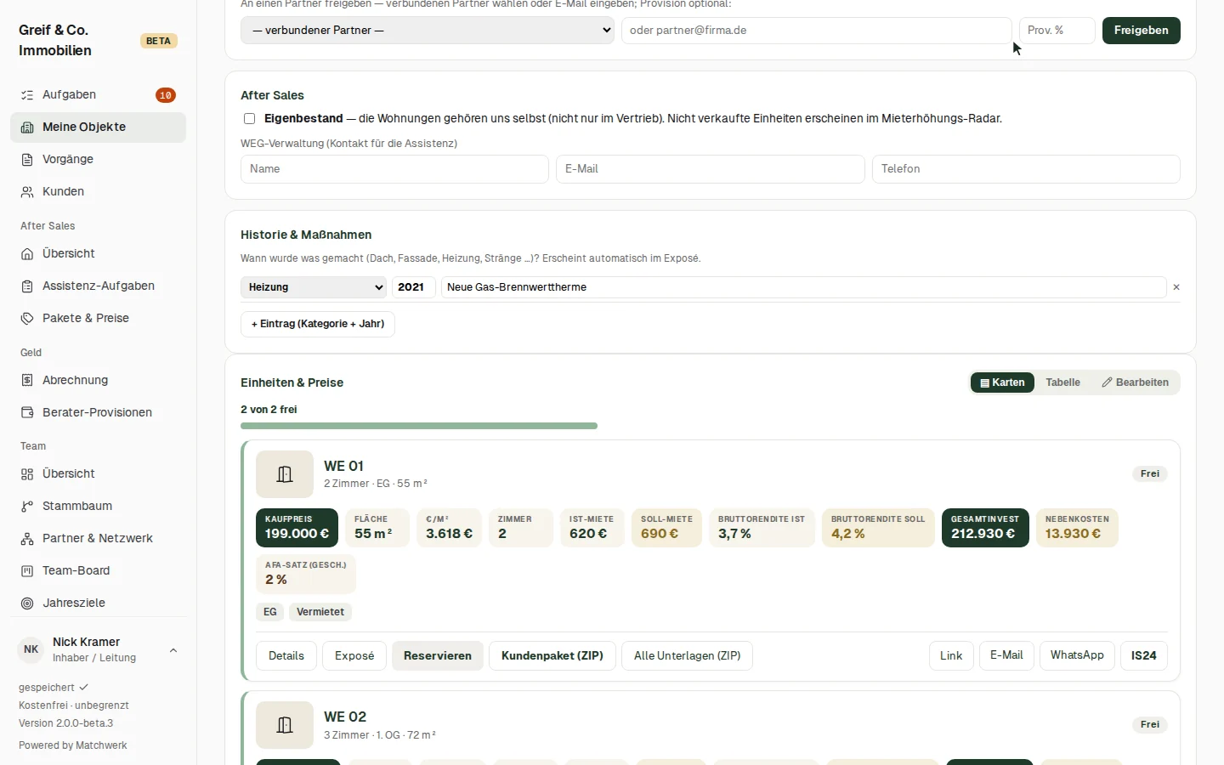1224x765 pixels.
Task: Click the Abrechnung receipt icon
Action: pos(27,381)
